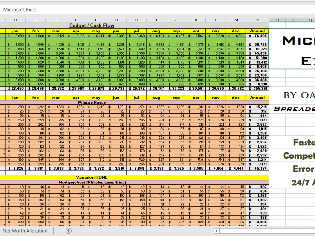Select the January subtotal cell 3,625
Image resolution: width=315 pixels, height=236 pixels.
pos(15,168)
